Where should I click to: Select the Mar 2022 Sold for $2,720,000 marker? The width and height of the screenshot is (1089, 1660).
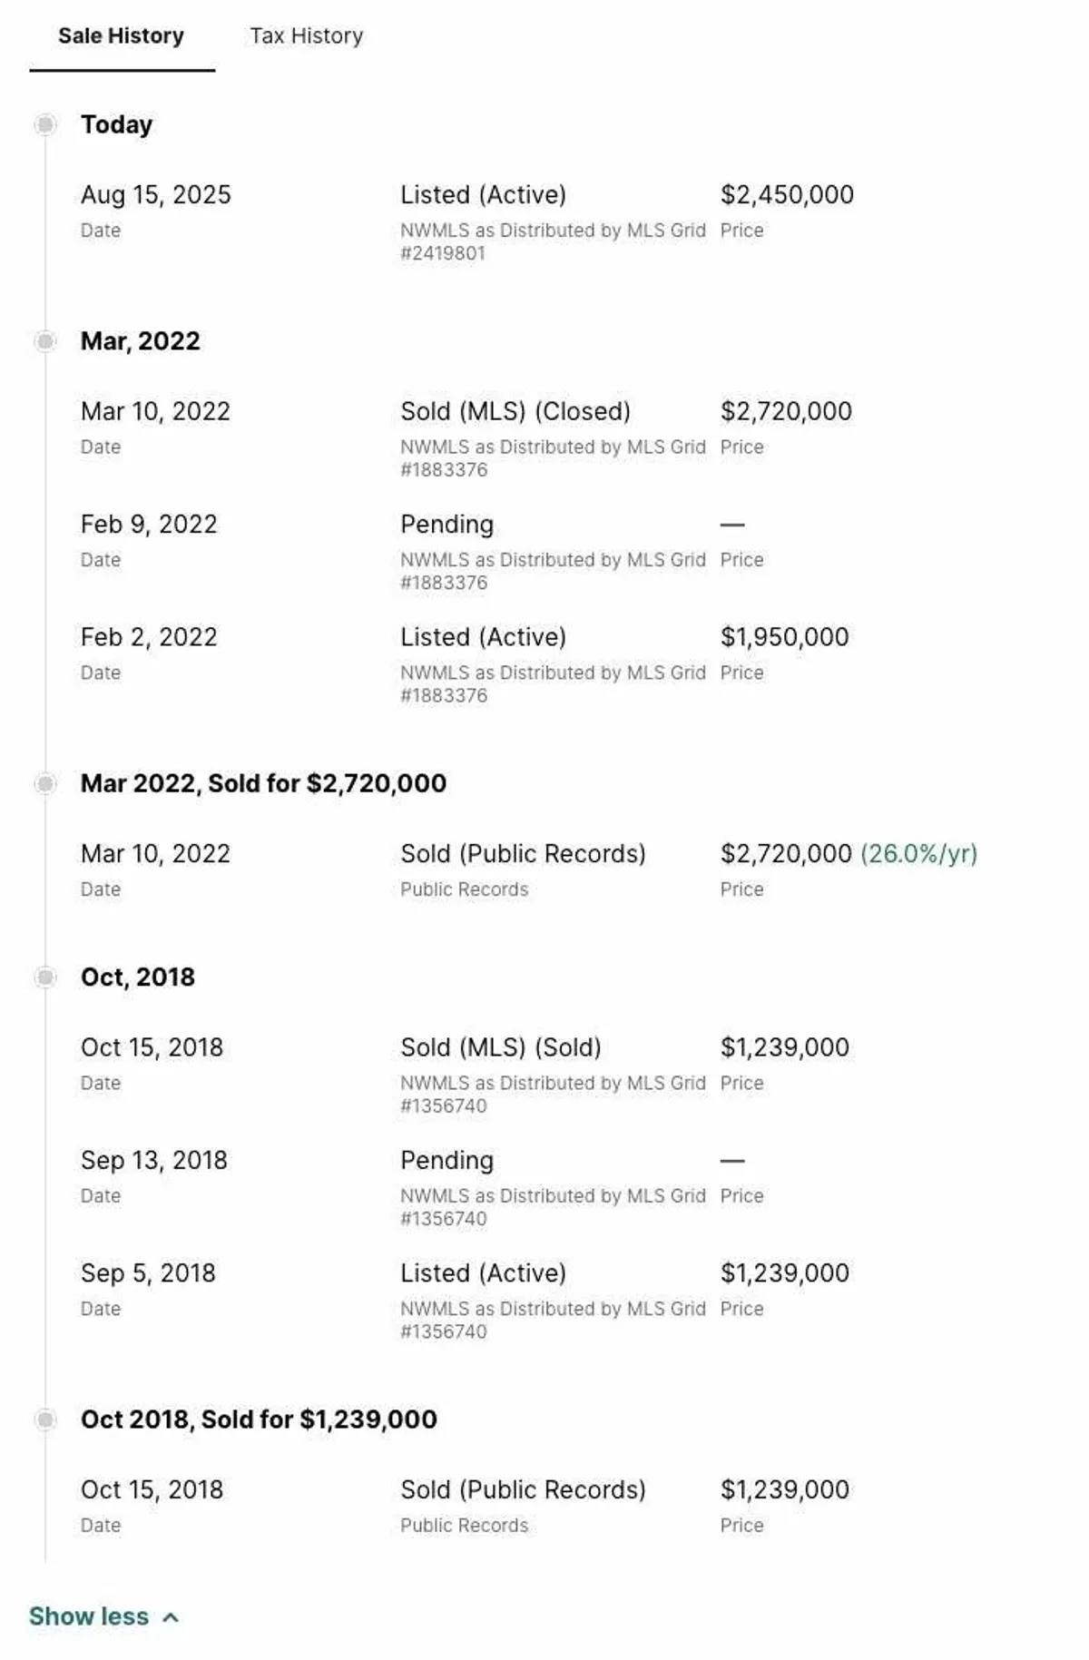(x=45, y=783)
